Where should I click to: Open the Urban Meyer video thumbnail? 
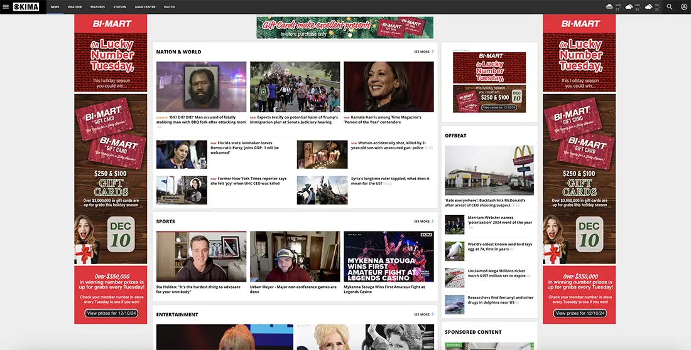click(295, 257)
